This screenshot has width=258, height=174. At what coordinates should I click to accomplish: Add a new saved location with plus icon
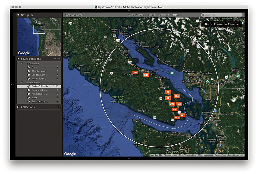pyautogui.click(x=59, y=59)
